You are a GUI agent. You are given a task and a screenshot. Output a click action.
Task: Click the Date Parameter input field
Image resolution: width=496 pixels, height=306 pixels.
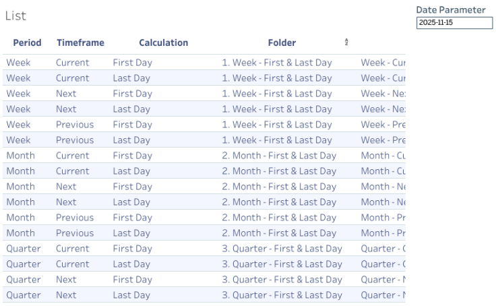454,23
